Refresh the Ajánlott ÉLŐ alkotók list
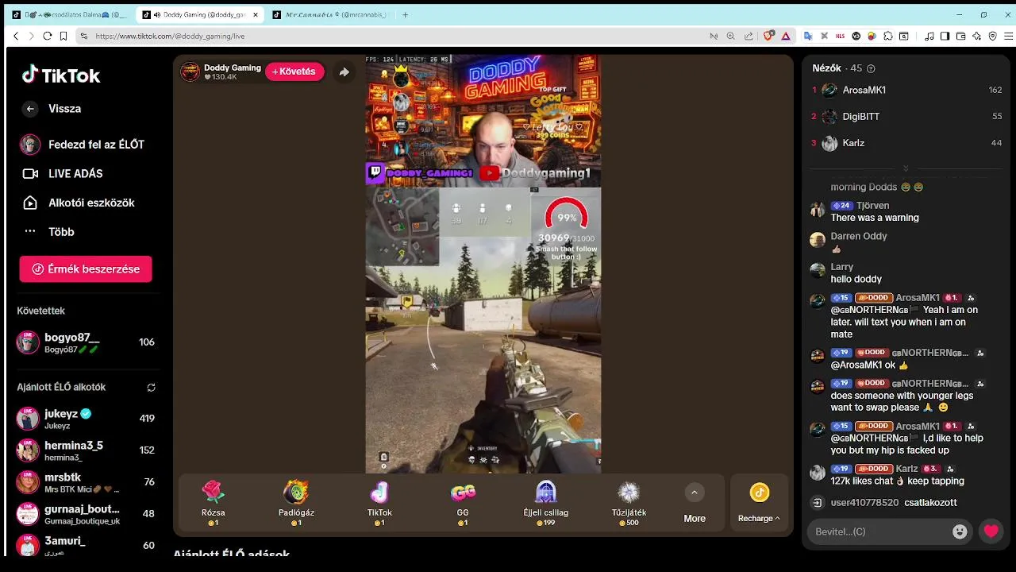The height and width of the screenshot is (572, 1016). coord(151,388)
